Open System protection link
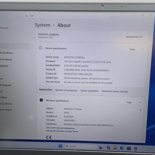 click(89, 91)
